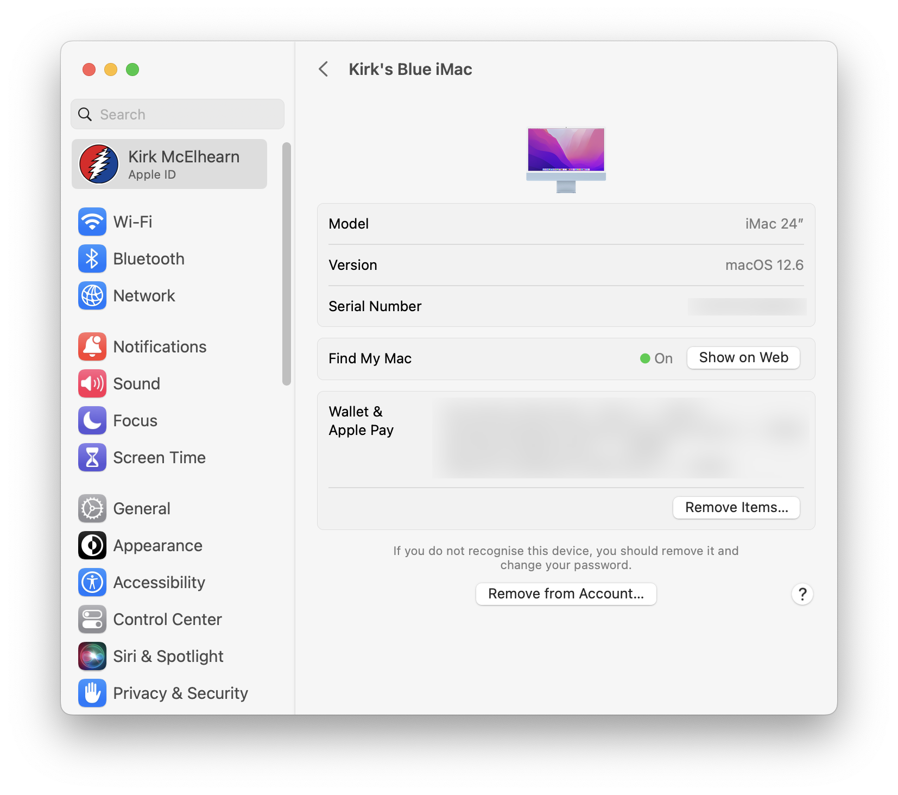
Task: Select Appearance label in sidebar
Action: [157, 546]
